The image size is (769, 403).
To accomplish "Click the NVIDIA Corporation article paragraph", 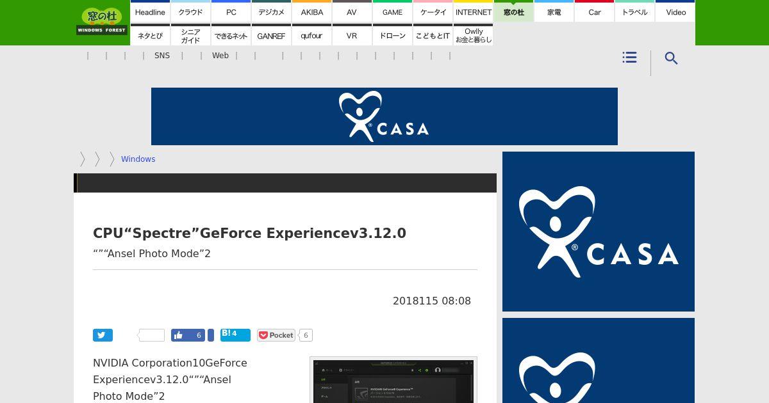I will 170,379.
